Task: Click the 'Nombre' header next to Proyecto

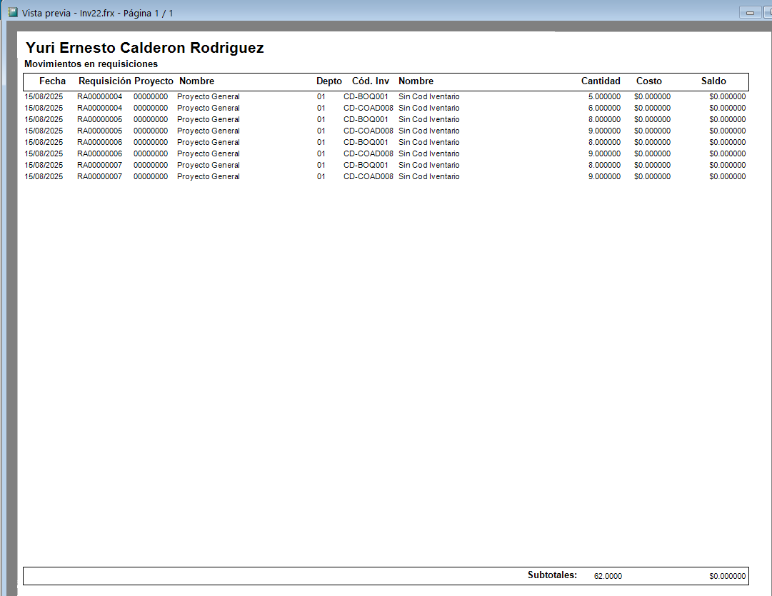Action: pyautogui.click(x=196, y=81)
